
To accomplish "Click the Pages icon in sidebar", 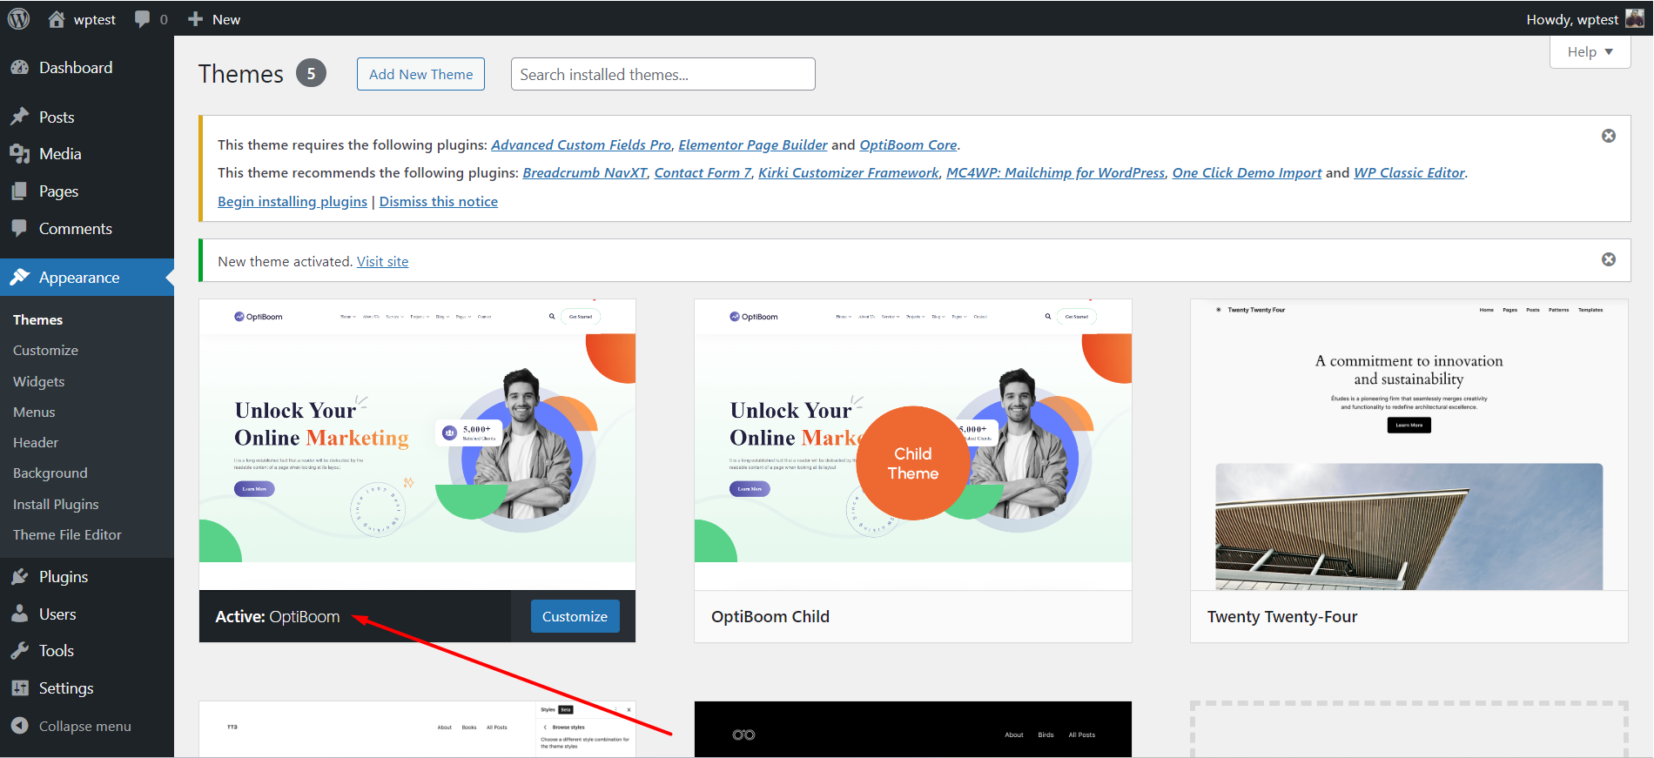I will (x=19, y=191).
